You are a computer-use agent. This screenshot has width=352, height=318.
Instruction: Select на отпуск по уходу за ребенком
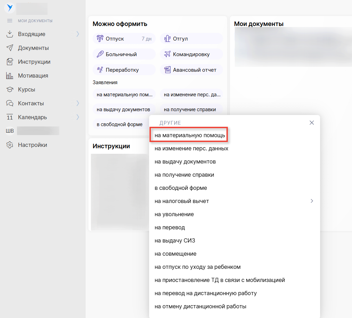point(197,267)
